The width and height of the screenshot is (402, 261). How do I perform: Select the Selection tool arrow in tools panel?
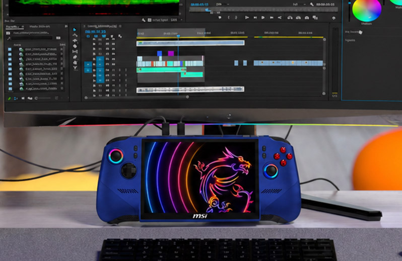point(75,30)
